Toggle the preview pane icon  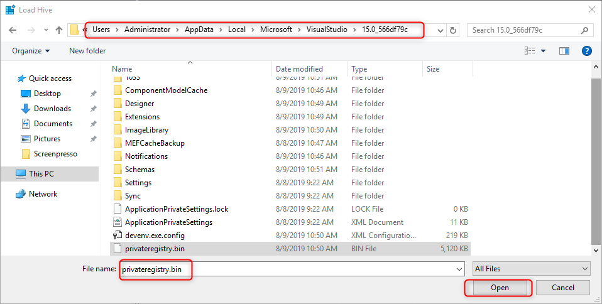tap(564, 51)
